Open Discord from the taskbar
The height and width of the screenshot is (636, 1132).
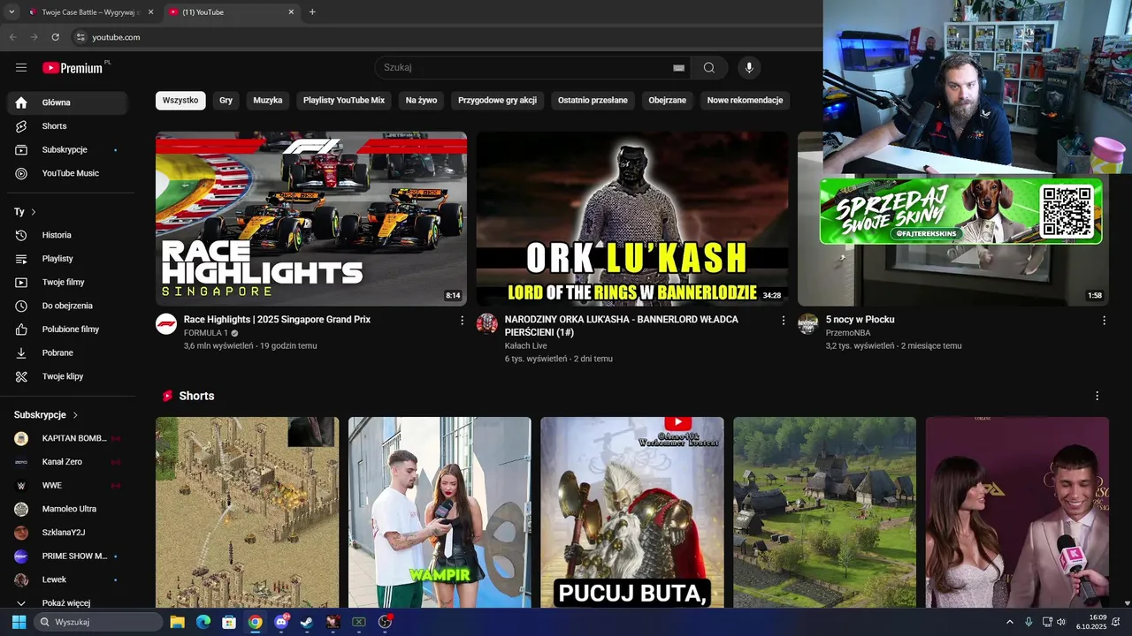click(x=281, y=622)
